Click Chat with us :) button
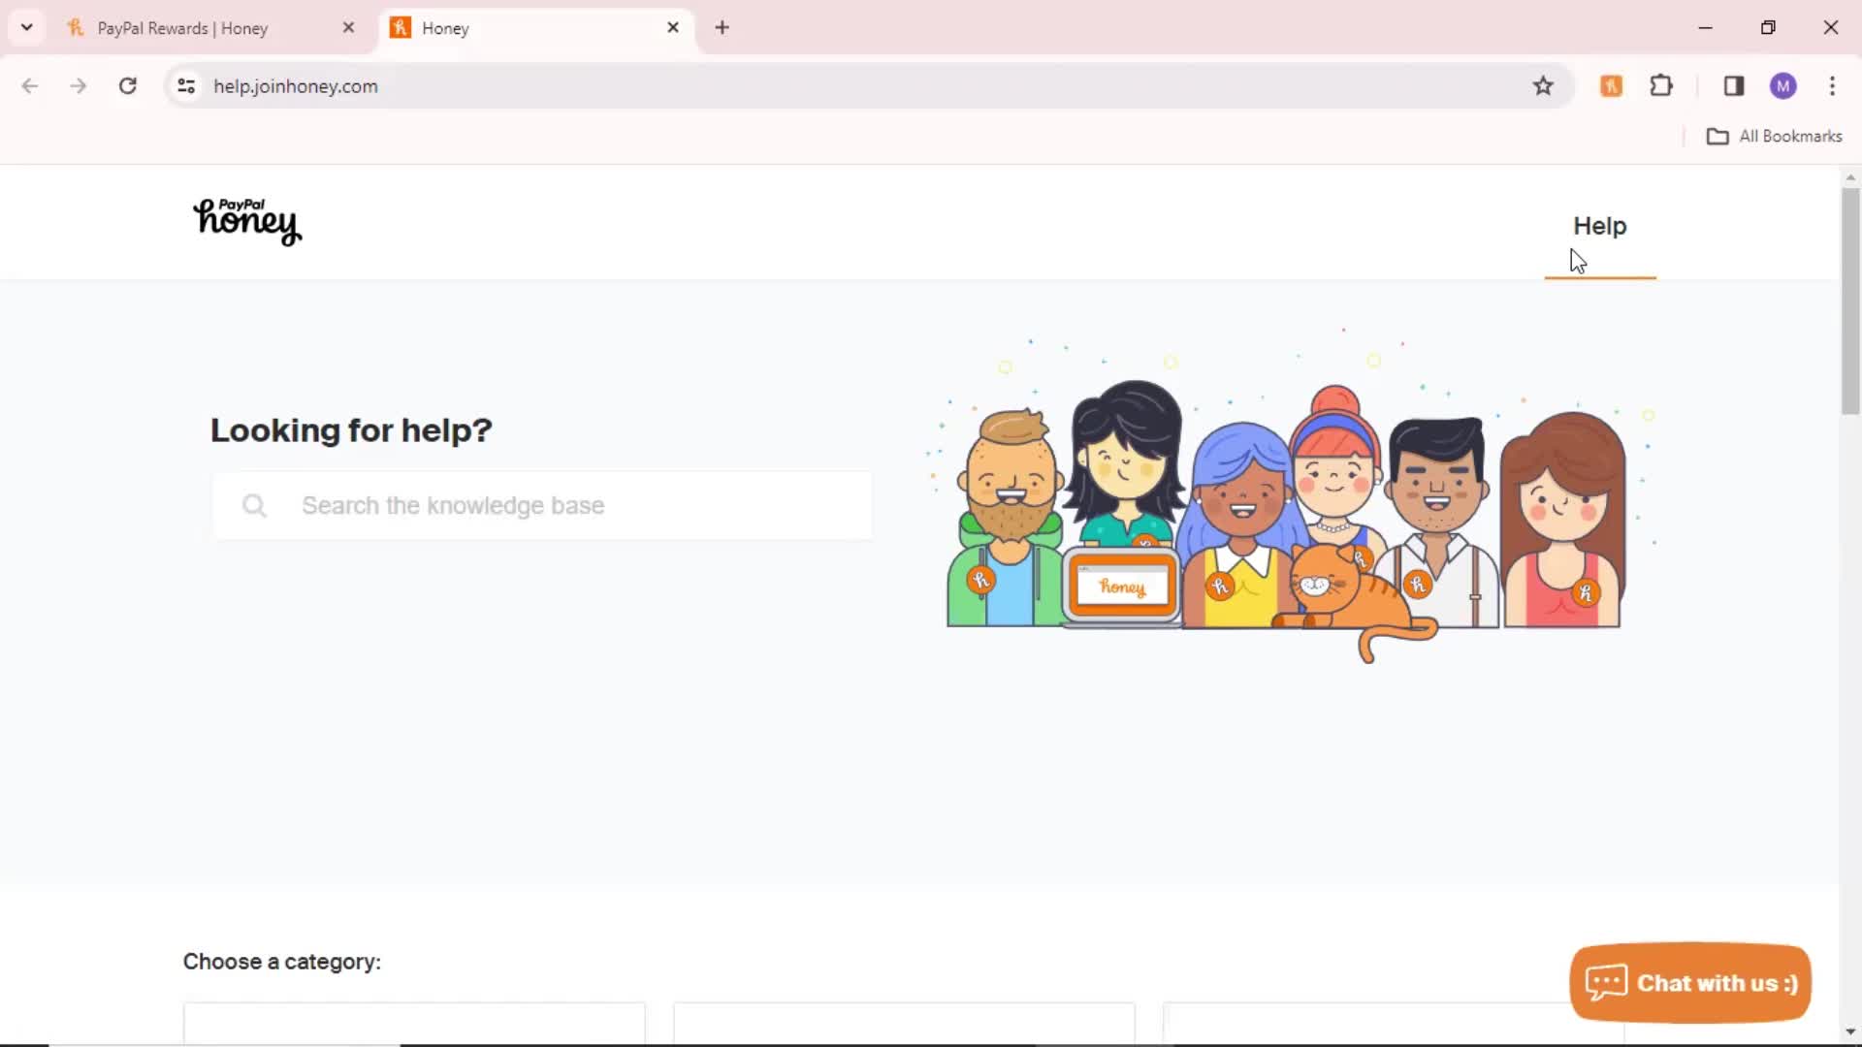 click(1690, 982)
